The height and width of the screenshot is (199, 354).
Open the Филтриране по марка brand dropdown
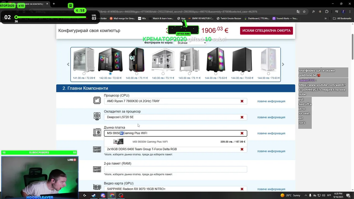pyautogui.click(x=190, y=43)
